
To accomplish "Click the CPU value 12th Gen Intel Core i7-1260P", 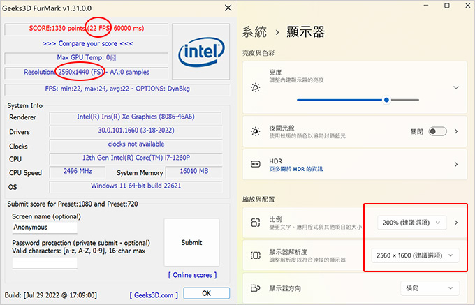I will (136, 158).
